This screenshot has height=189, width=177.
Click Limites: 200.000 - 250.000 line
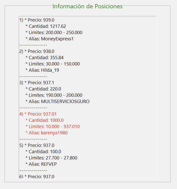[54, 33]
